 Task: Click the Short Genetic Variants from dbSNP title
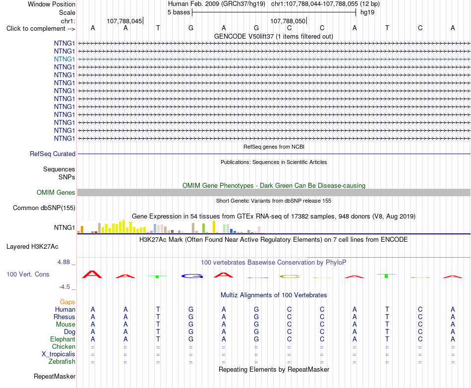(x=274, y=201)
